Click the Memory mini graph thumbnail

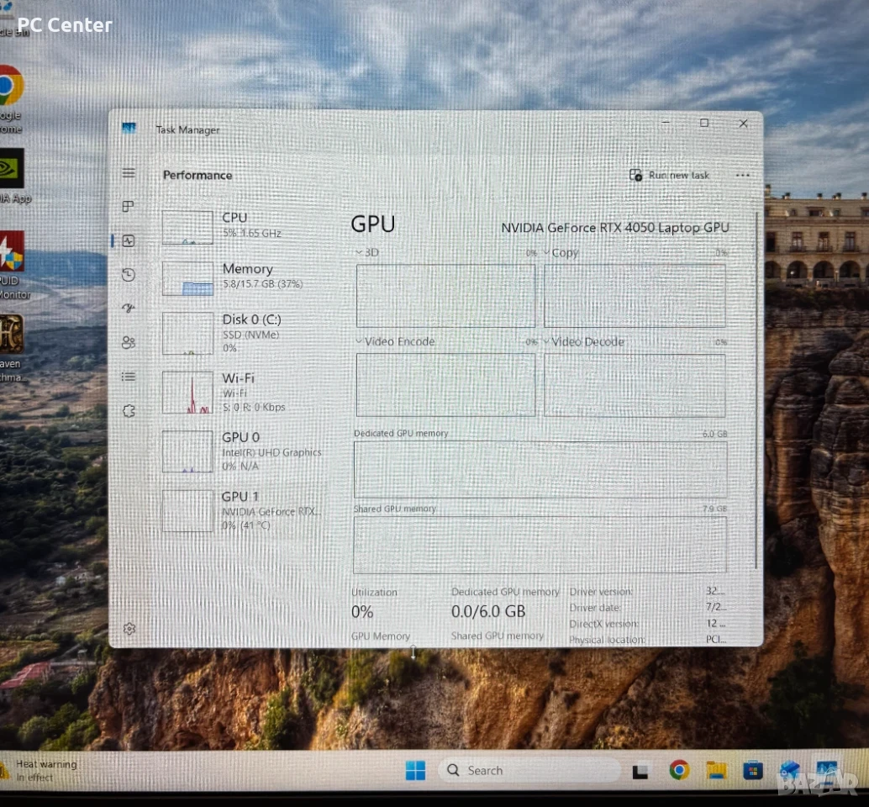point(187,278)
